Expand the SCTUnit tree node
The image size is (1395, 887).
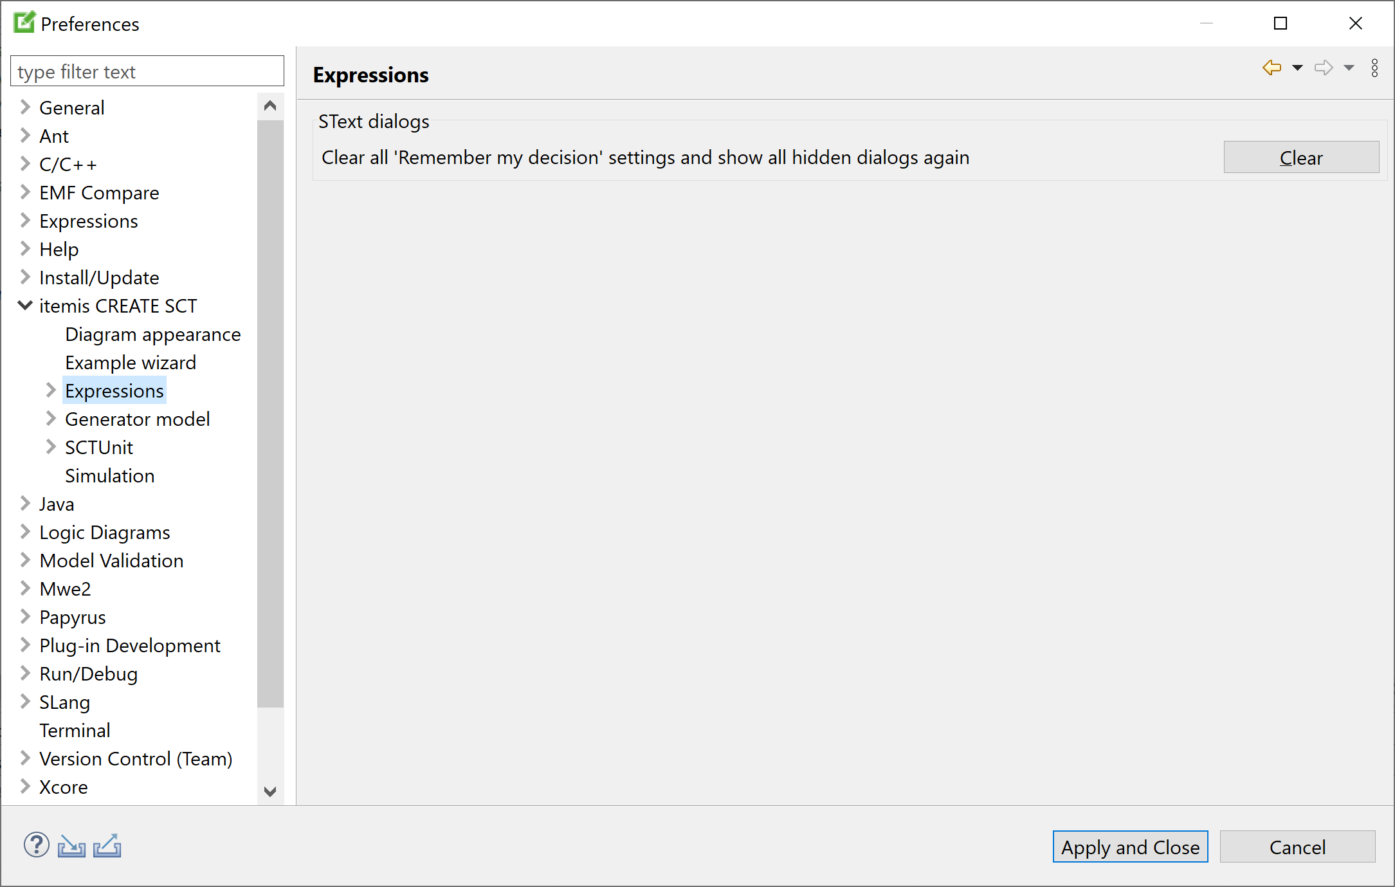(x=51, y=447)
